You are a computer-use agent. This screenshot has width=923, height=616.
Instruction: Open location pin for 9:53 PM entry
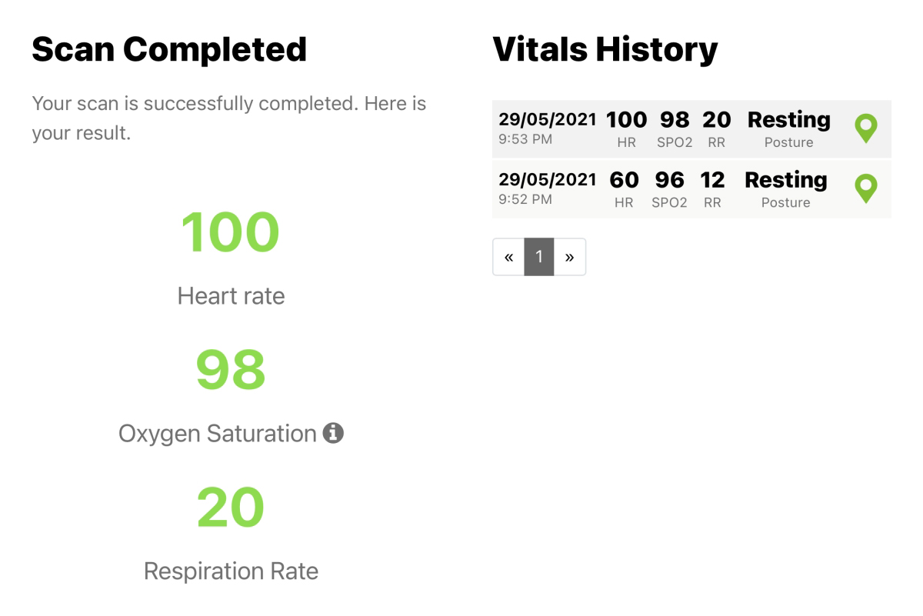click(x=866, y=128)
